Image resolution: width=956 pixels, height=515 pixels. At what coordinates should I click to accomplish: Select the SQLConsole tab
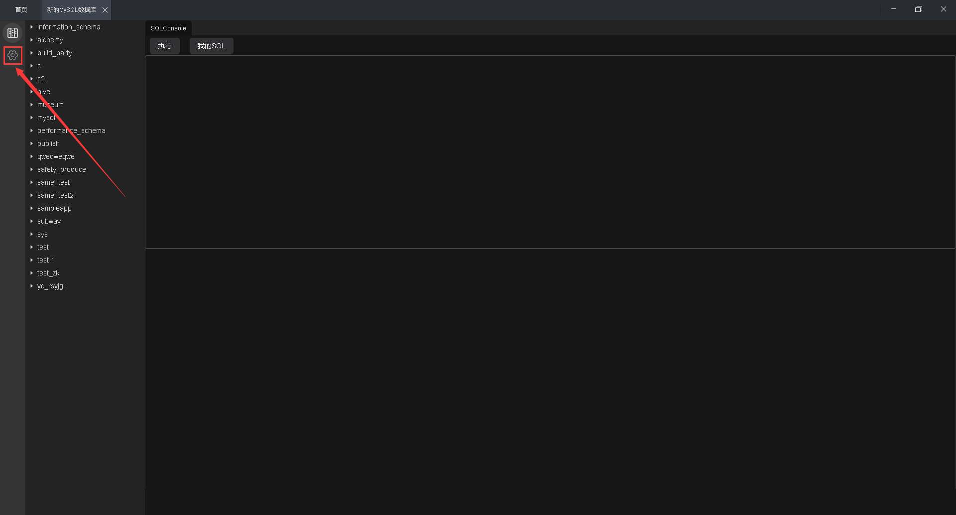point(168,28)
